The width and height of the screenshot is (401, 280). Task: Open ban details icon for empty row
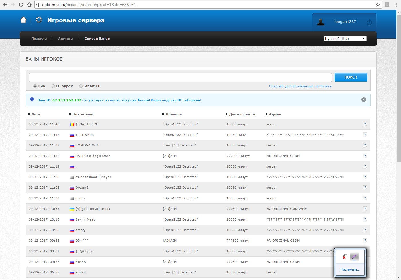coord(365,230)
